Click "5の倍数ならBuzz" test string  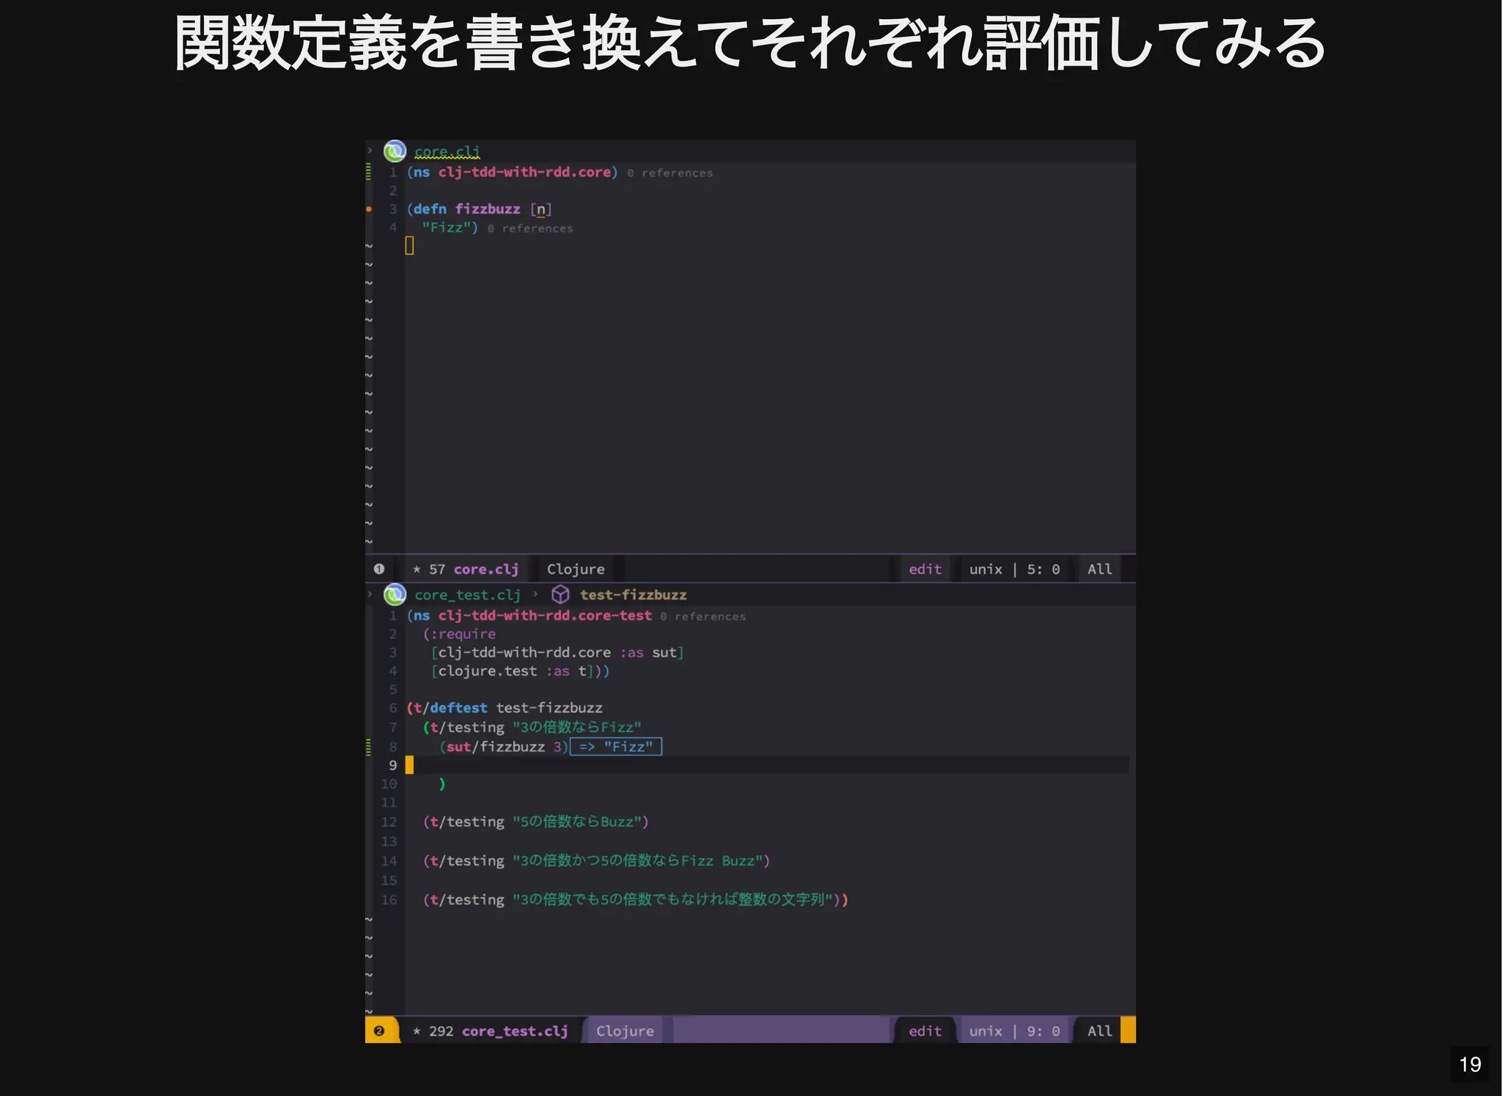click(577, 822)
